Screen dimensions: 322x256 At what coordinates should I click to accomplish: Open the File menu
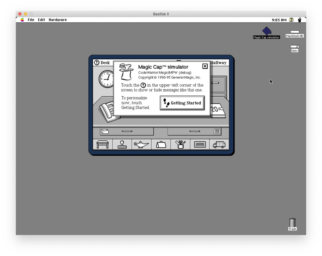[31, 20]
